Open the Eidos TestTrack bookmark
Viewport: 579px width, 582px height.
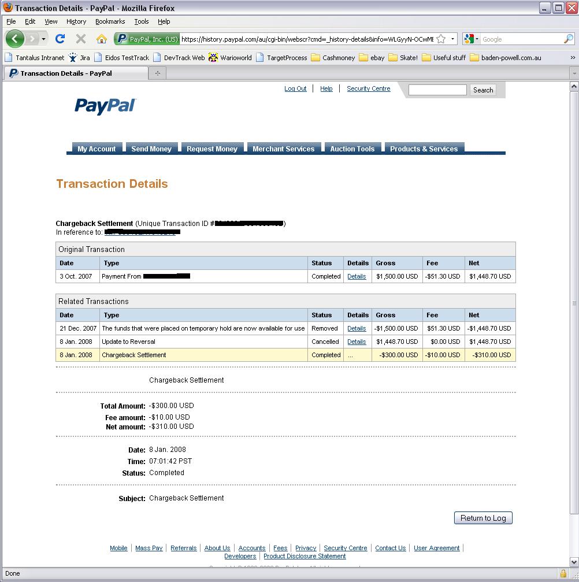coord(121,58)
